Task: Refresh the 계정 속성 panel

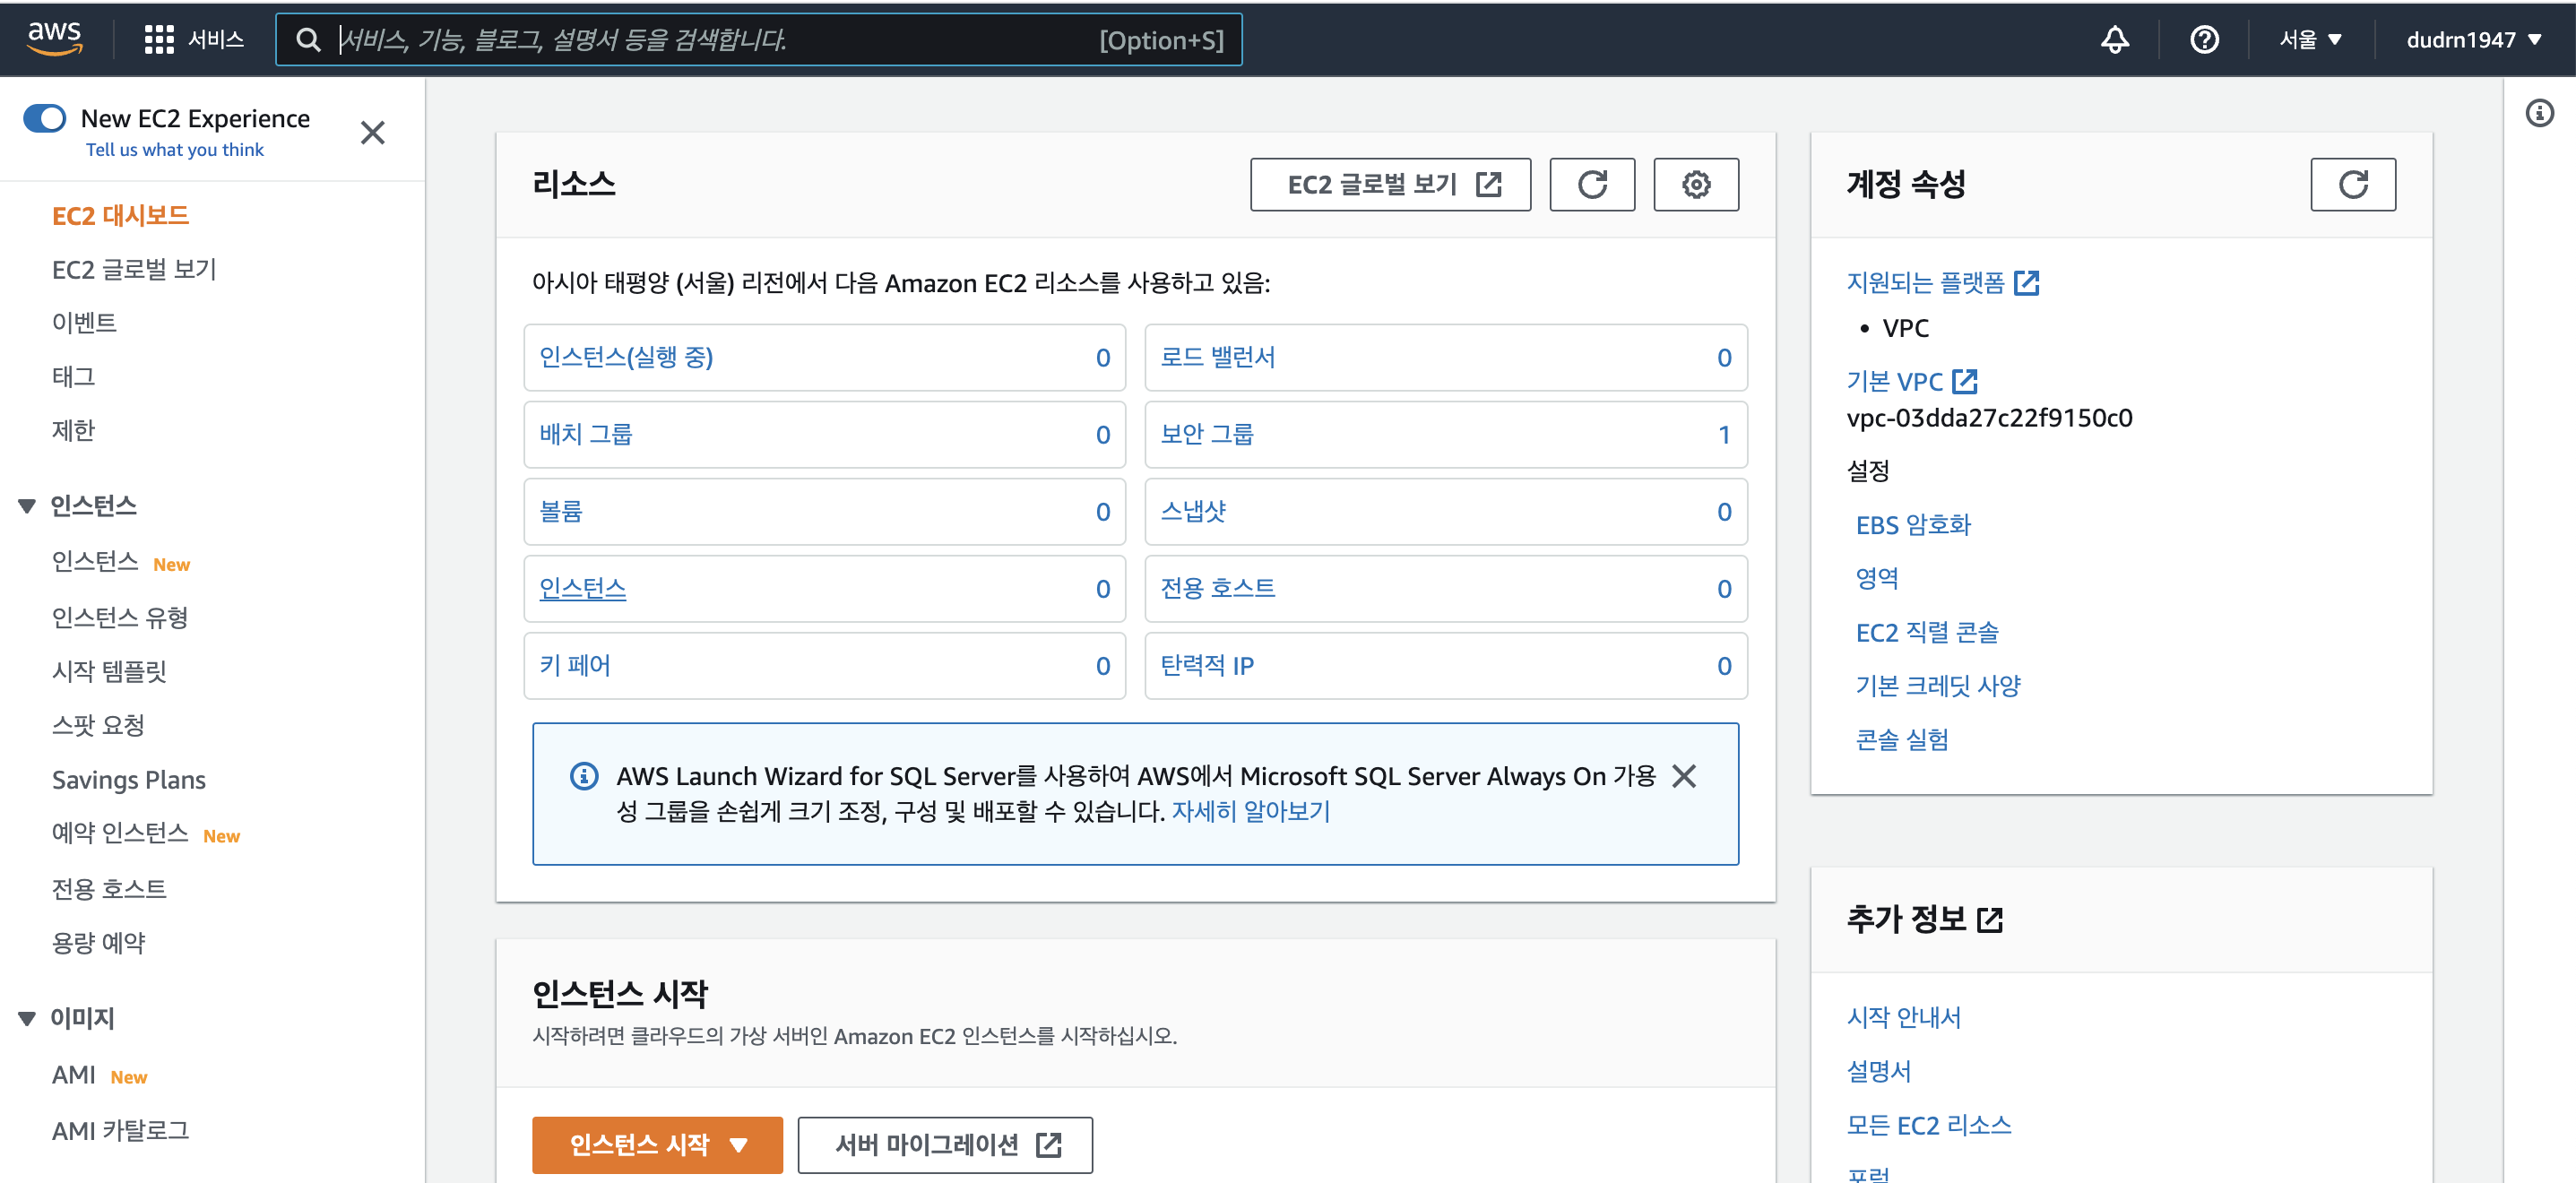Action: coord(2352,184)
